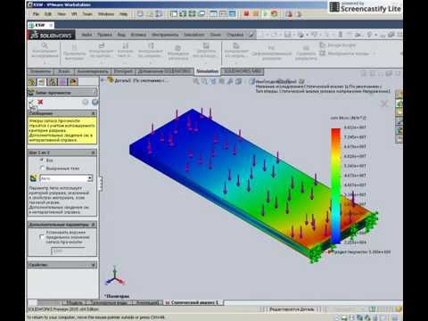This screenshot has width=428, height=321.
Task: Click the yellow message box text
Action: click(62, 130)
